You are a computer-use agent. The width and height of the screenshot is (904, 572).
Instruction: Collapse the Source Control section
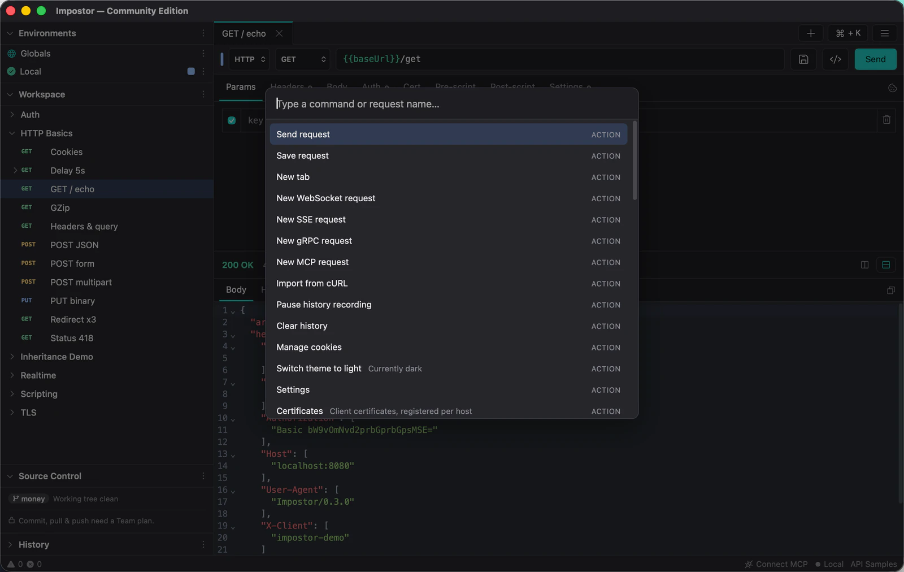(10, 476)
